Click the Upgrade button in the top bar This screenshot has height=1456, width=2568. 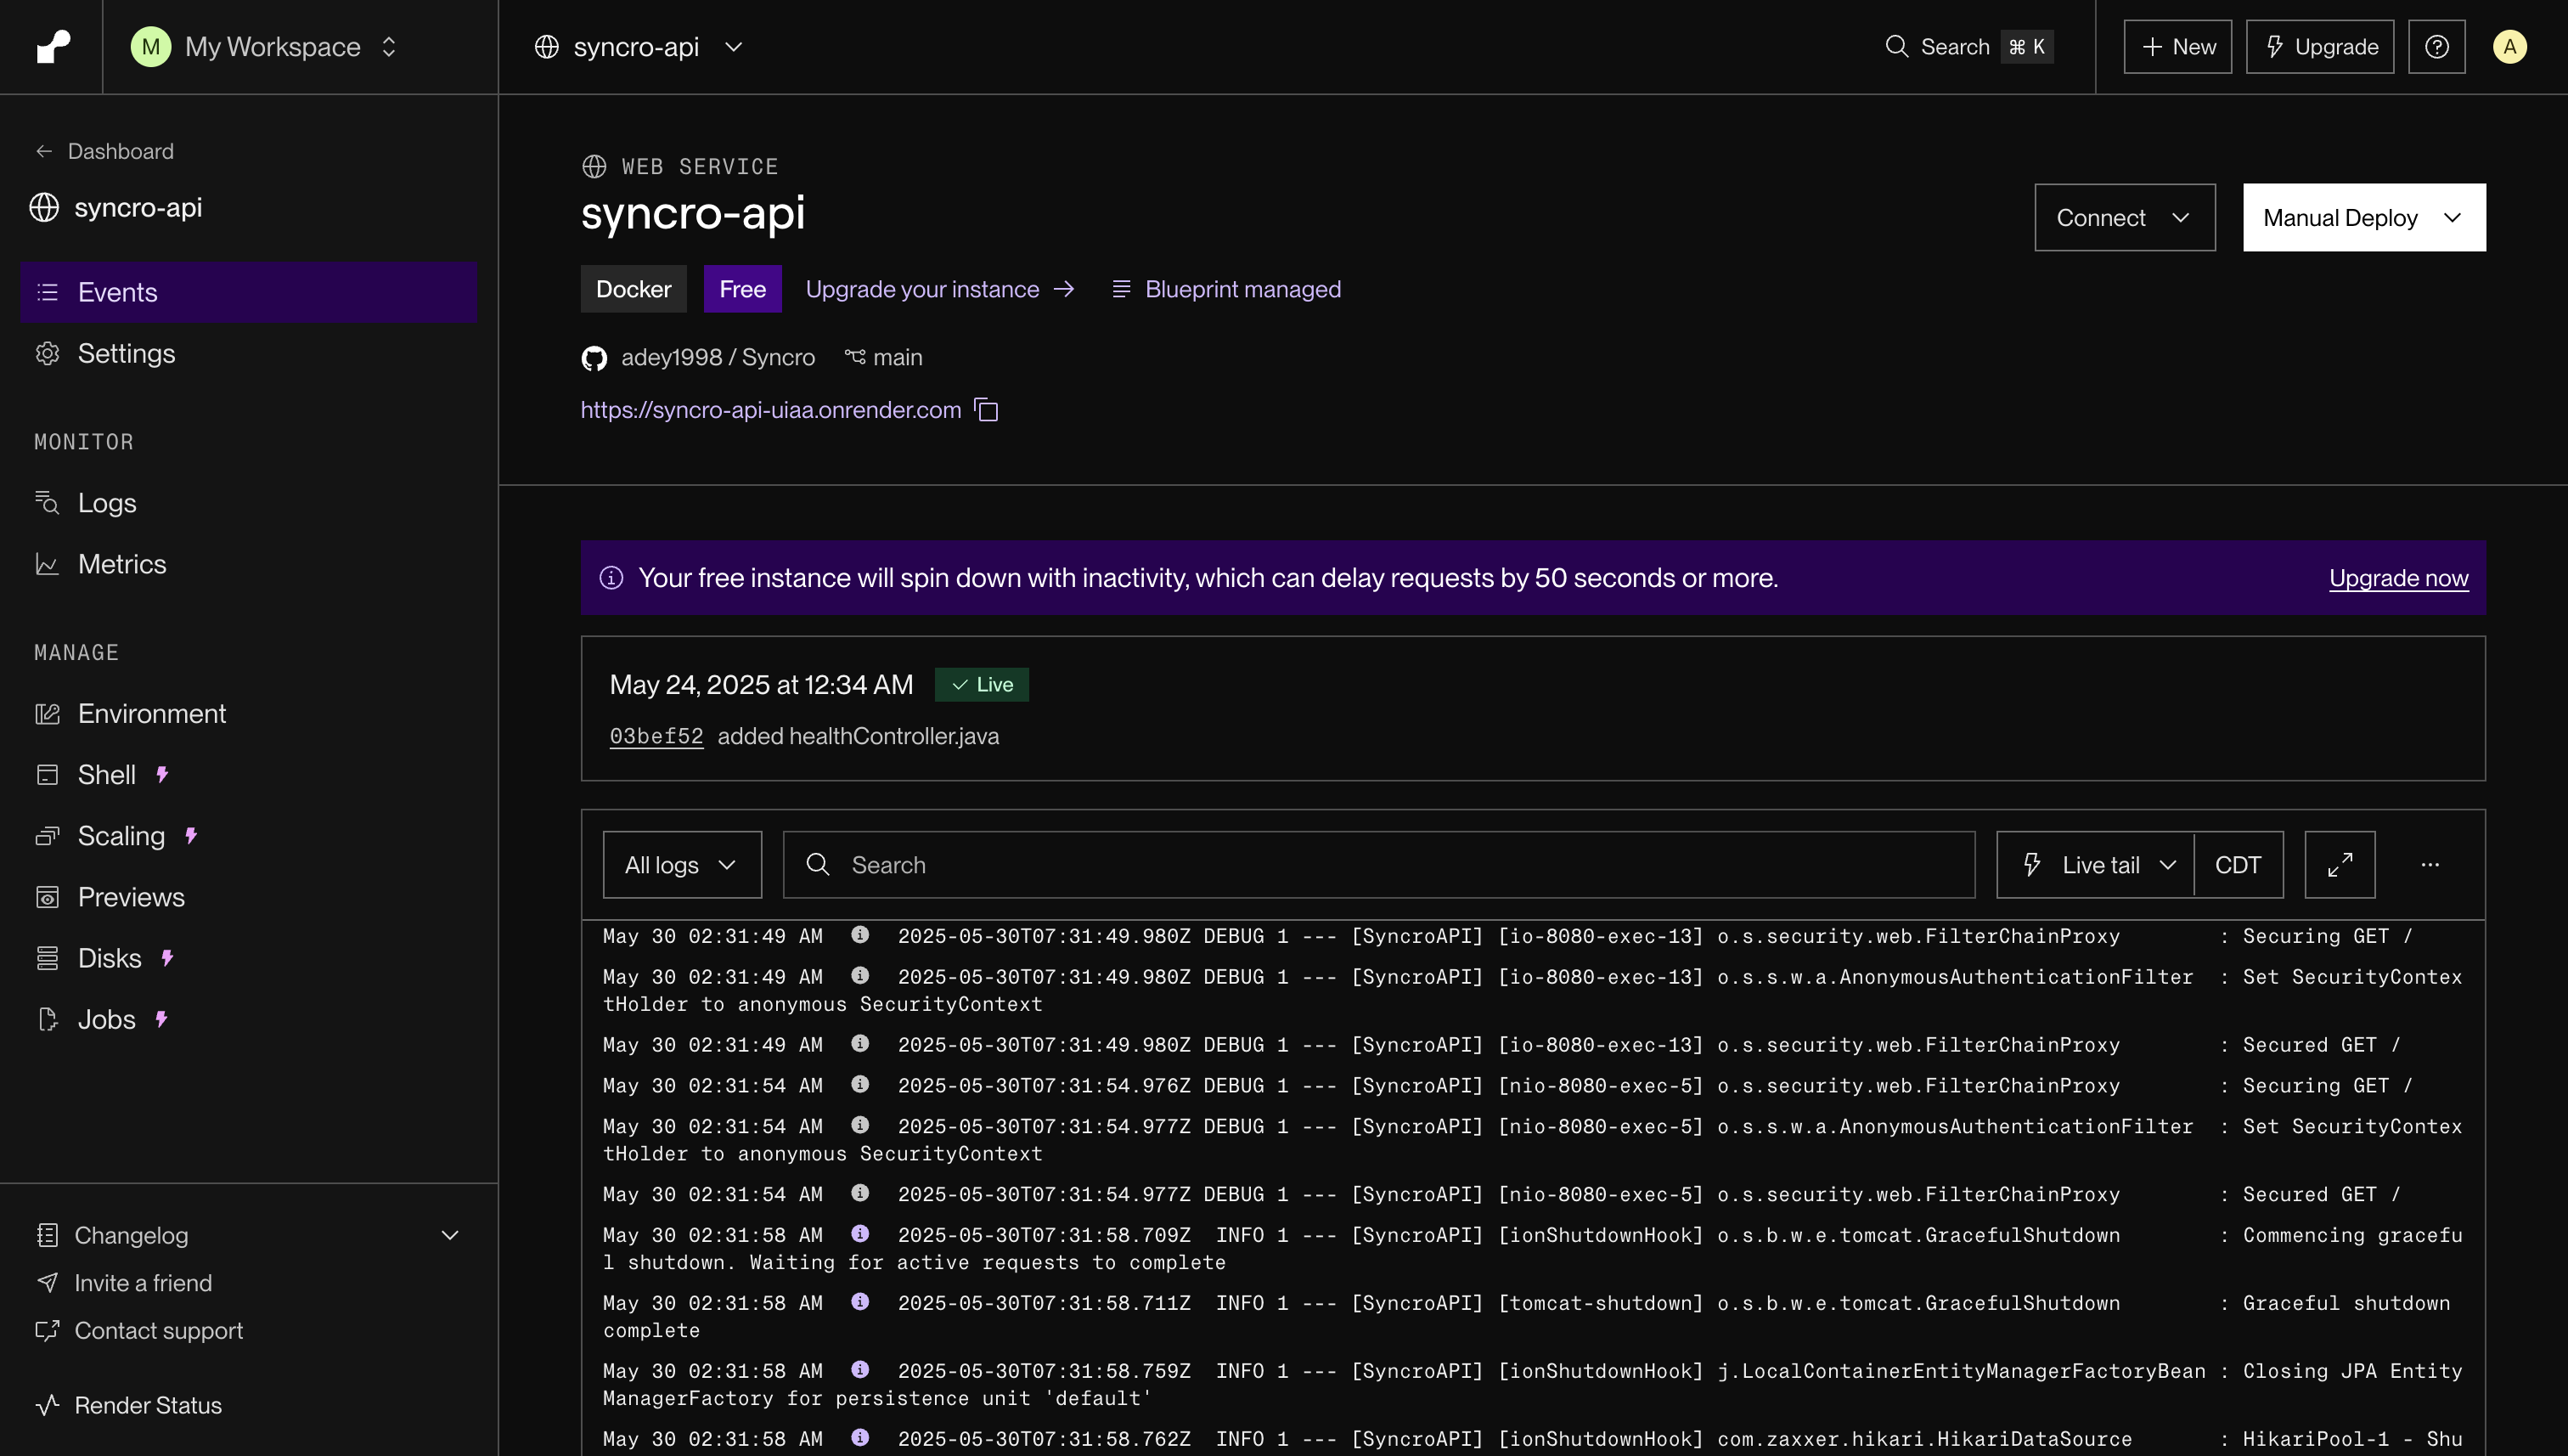click(x=2319, y=47)
